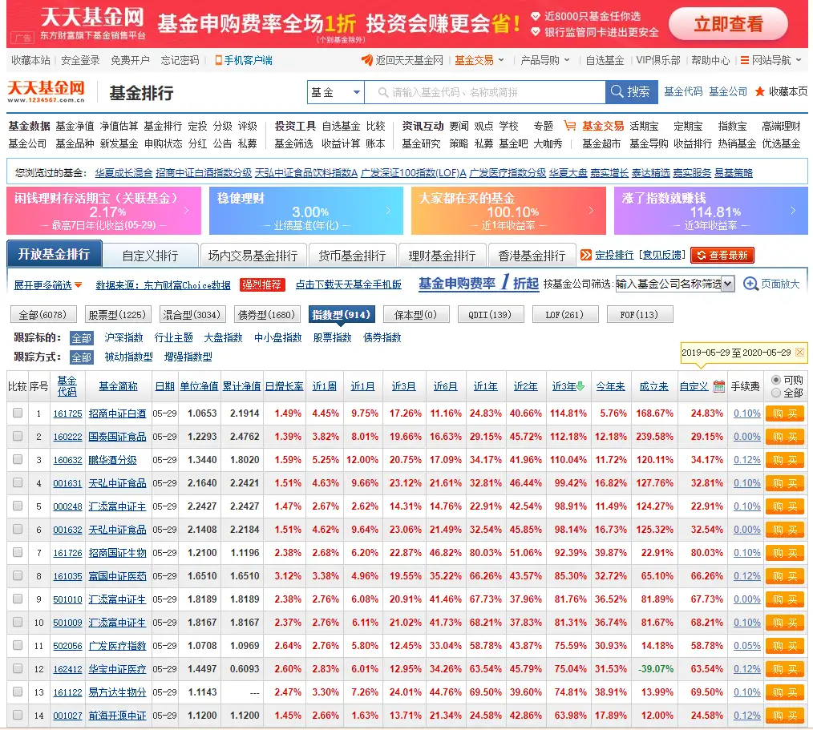Image resolution: width=813 pixels, height=730 pixels.
Task: Click the arrow on 涨了指数就赚钱 card
Action: click(793, 211)
